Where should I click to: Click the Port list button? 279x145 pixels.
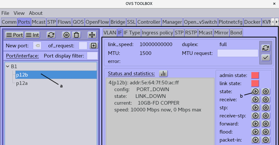click(15, 35)
